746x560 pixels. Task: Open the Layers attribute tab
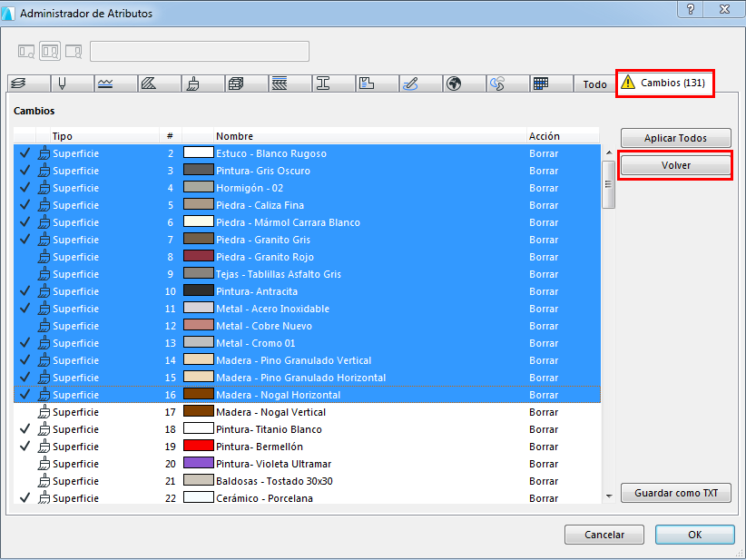28,84
